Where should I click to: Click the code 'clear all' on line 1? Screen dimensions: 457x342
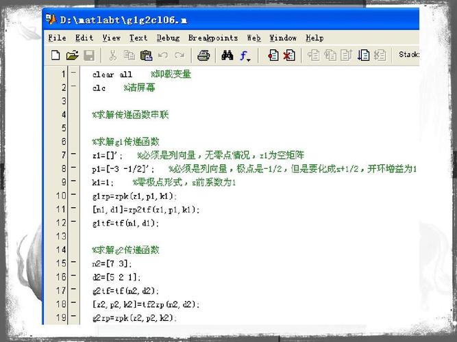(112, 75)
